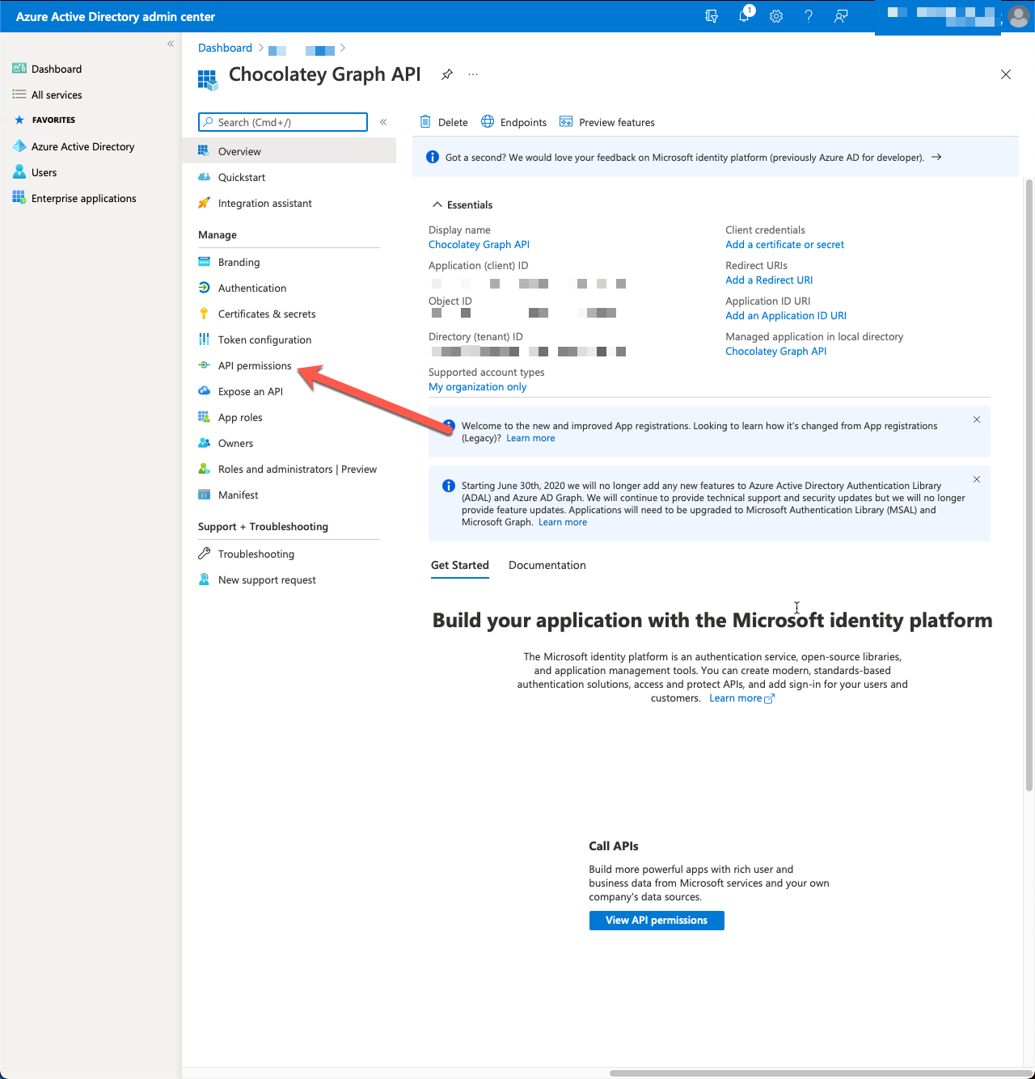Click Add a Redirect URI link
This screenshot has width=1035, height=1079.
[769, 280]
